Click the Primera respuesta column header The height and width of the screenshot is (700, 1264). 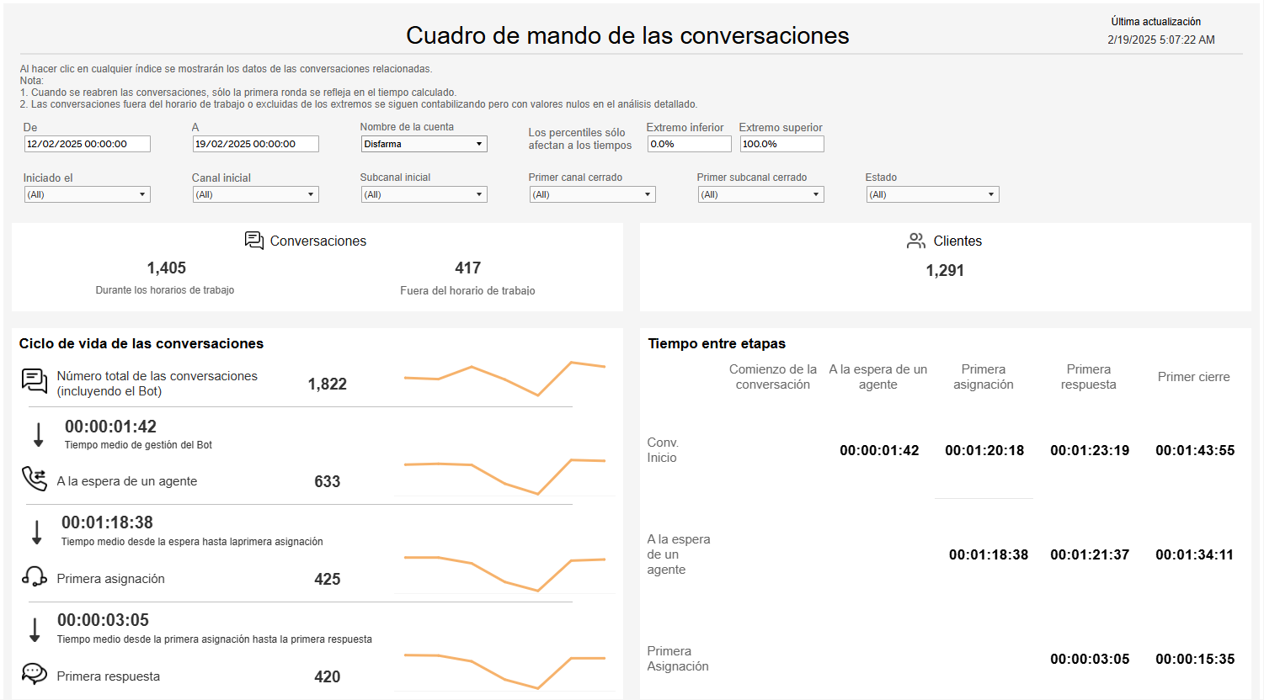(x=1089, y=377)
